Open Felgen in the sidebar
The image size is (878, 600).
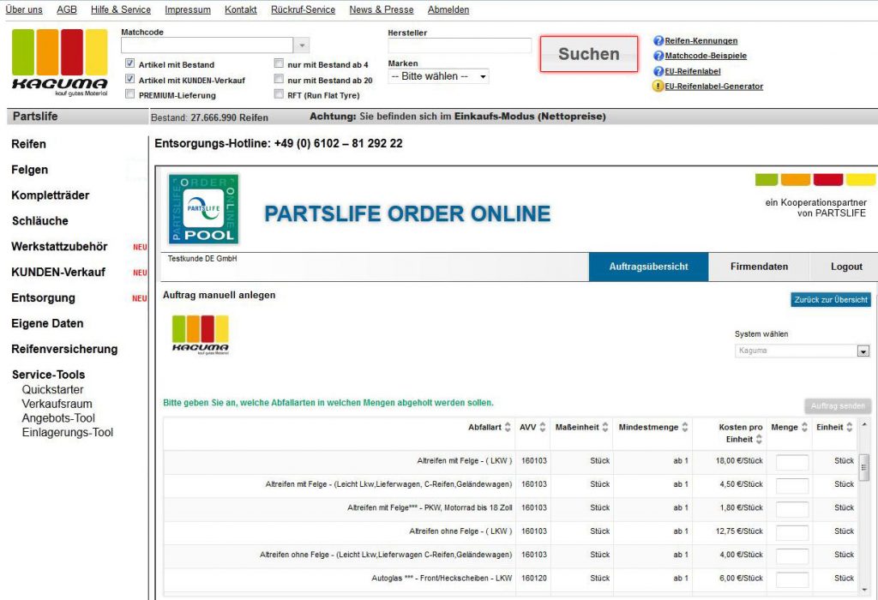point(30,171)
